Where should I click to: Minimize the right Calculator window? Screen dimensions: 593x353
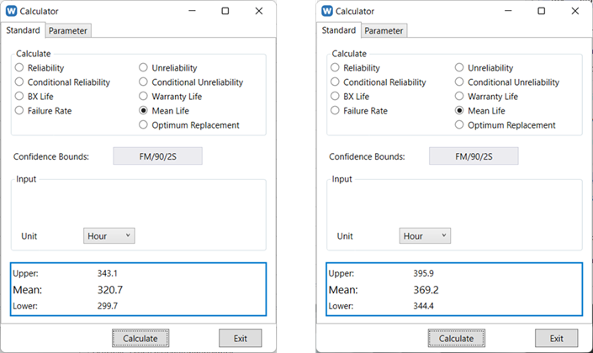(x=509, y=11)
